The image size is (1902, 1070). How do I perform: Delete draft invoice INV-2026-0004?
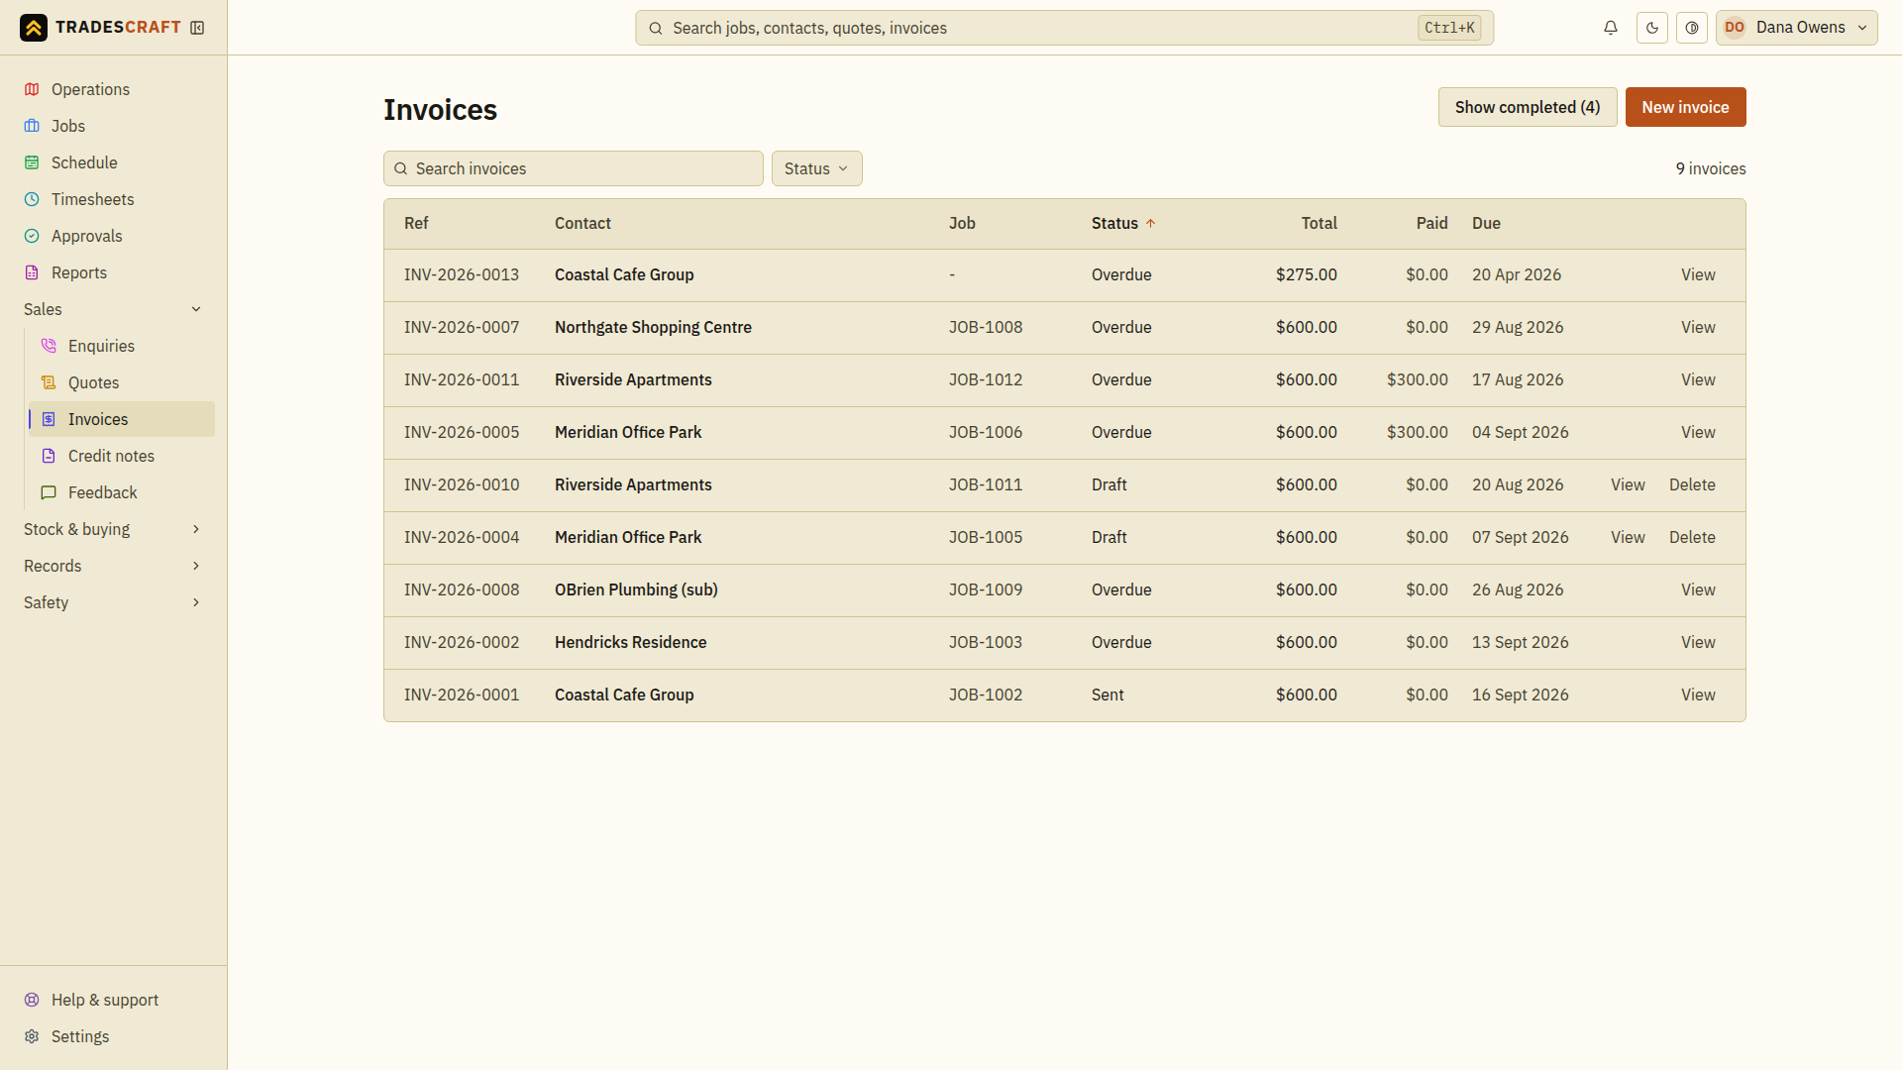click(x=1692, y=537)
